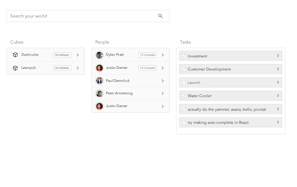
Task: Open the Leanpub cube entry
Action: 29,68
